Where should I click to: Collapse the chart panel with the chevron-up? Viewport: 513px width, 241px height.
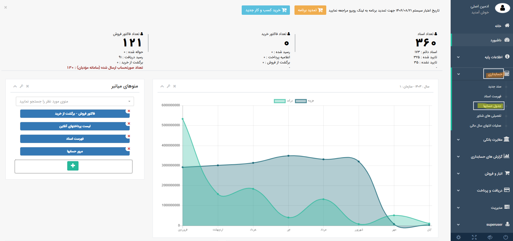coord(162,86)
